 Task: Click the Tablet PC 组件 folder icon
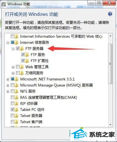[17, 110]
